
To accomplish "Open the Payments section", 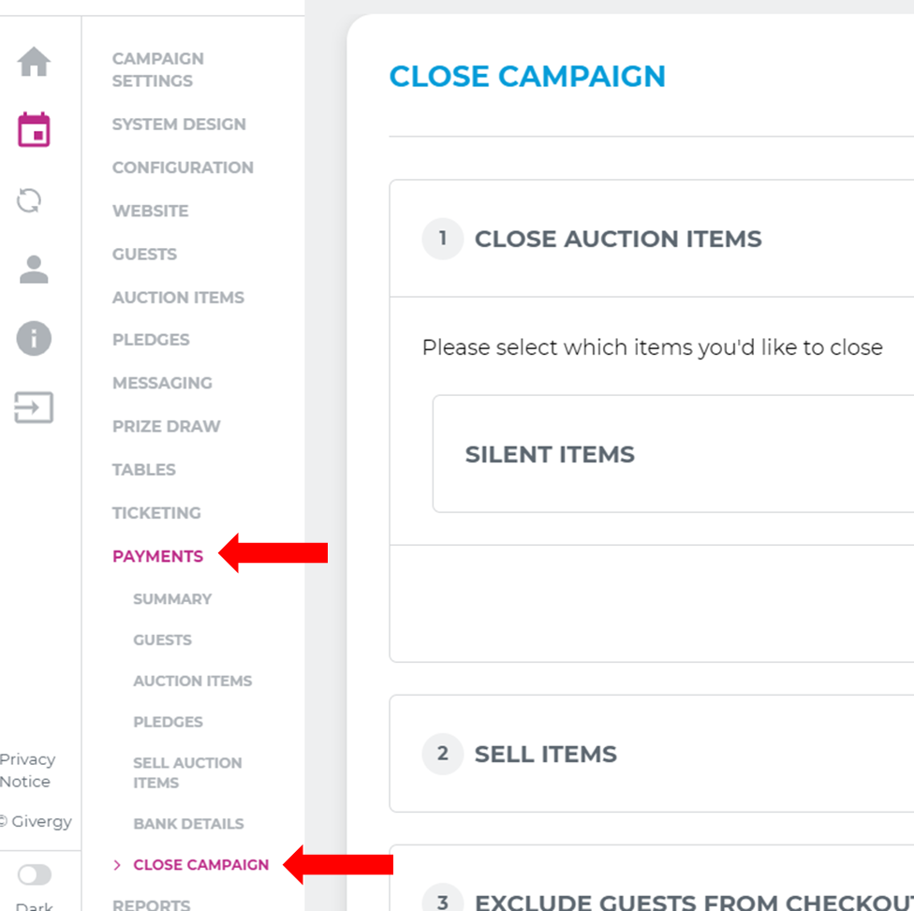I will 157,555.
